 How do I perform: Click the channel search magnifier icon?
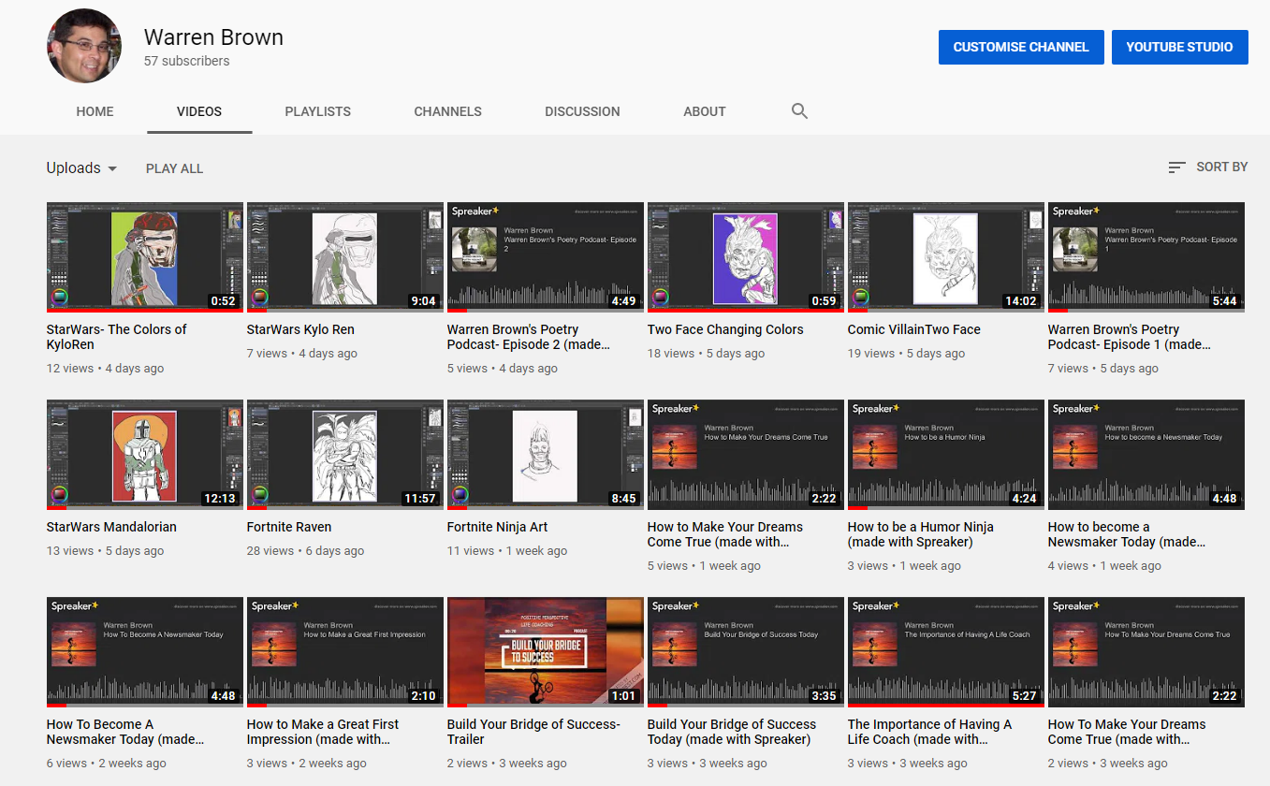tap(799, 111)
